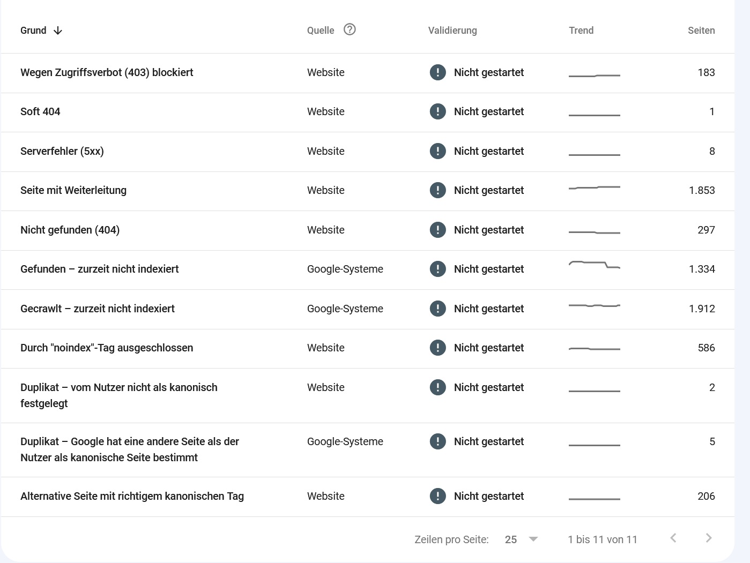The width and height of the screenshot is (750, 563).
Task: Click the Validierung column header
Action: [452, 31]
